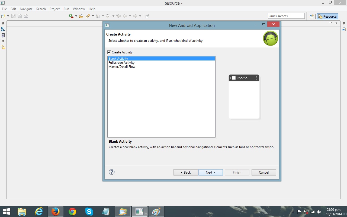
Task: Click the dialog Help question mark icon
Action: pyautogui.click(x=112, y=172)
